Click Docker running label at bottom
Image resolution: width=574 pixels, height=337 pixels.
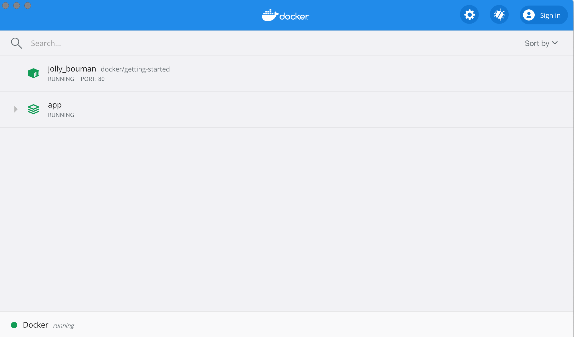tap(43, 325)
